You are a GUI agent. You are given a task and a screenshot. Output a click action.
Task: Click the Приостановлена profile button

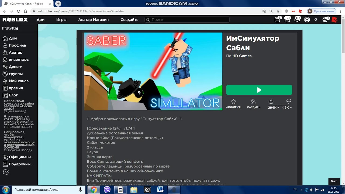click(322, 11)
